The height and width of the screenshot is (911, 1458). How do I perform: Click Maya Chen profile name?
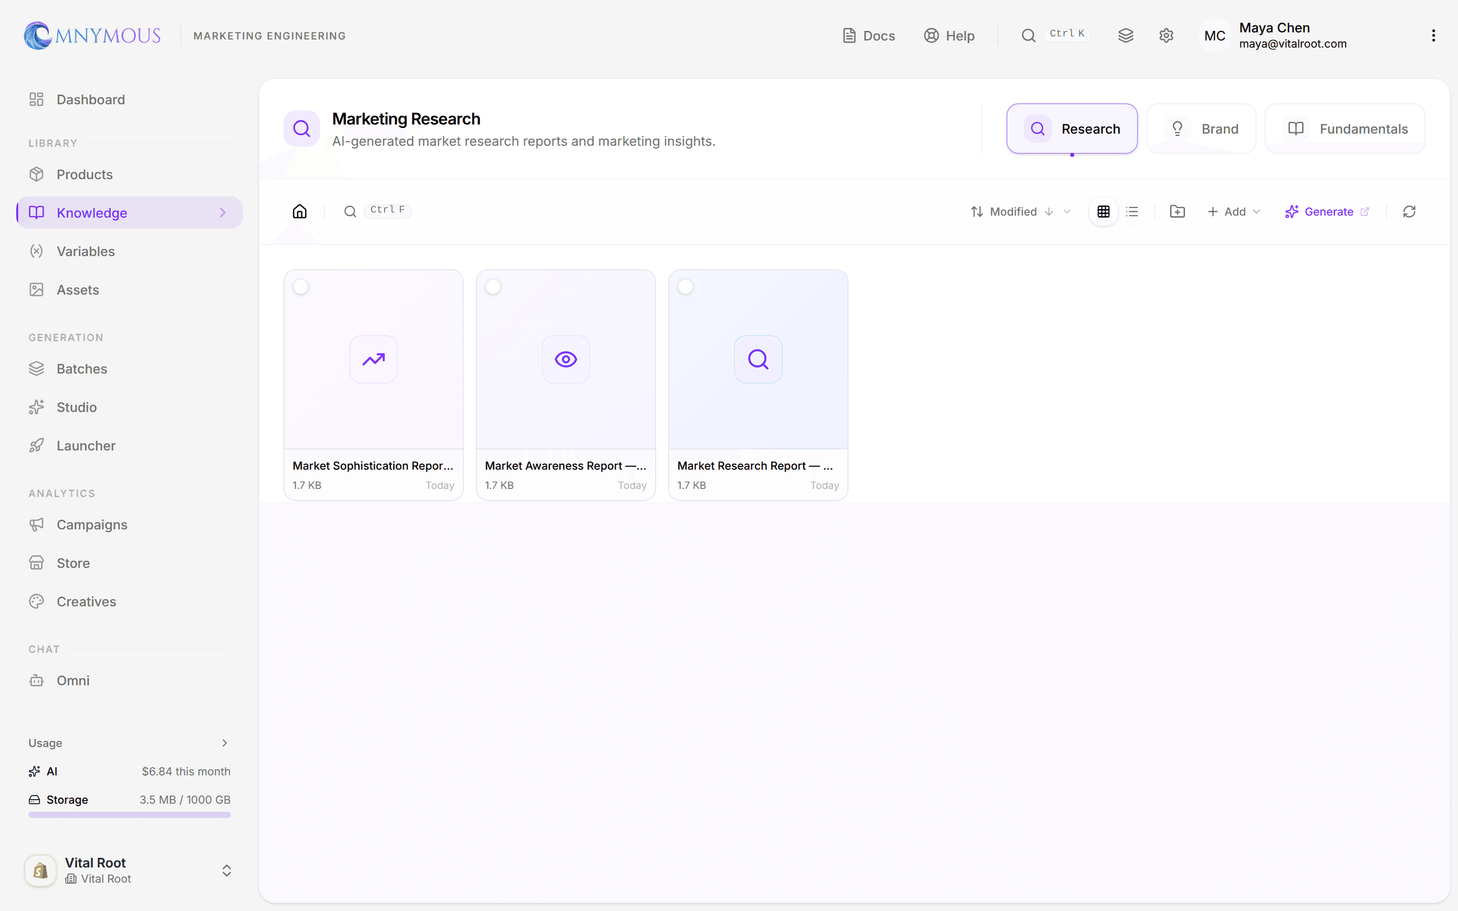tap(1274, 28)
